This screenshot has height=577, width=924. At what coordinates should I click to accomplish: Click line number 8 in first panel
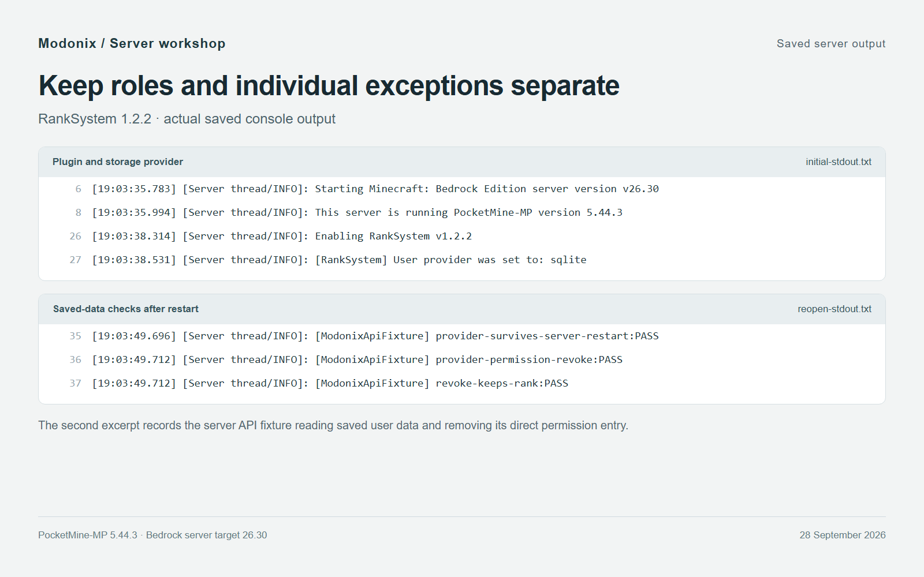click(79, 213)
